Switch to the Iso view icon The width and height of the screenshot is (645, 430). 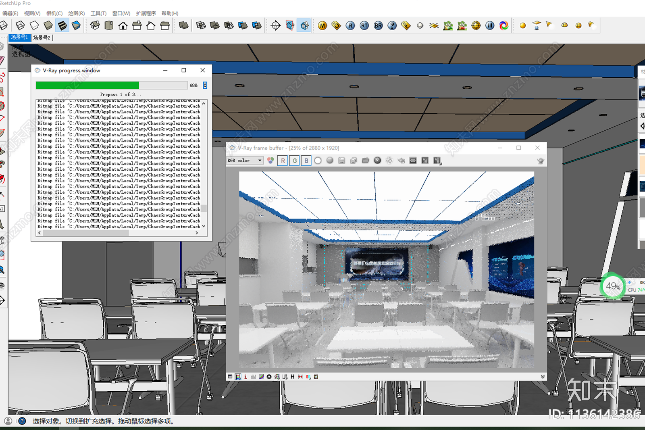[95, 25]
